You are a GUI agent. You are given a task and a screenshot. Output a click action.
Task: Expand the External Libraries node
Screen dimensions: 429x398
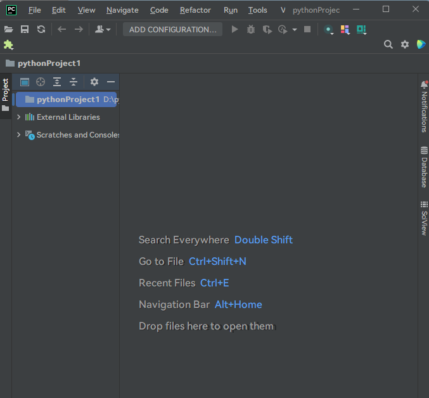click(19, 117)
